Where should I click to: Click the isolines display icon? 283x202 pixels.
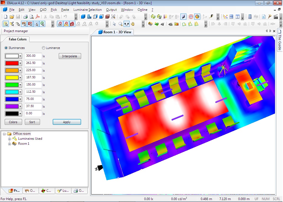[191, 17]
